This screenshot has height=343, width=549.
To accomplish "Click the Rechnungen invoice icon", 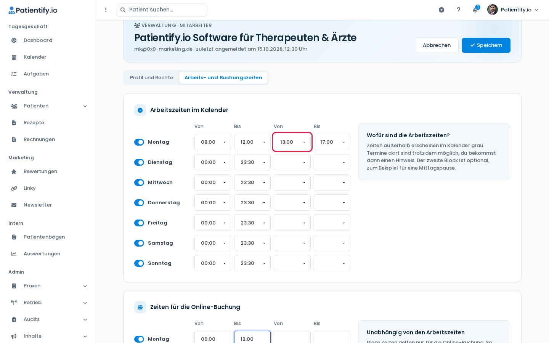I will (14, 139).
